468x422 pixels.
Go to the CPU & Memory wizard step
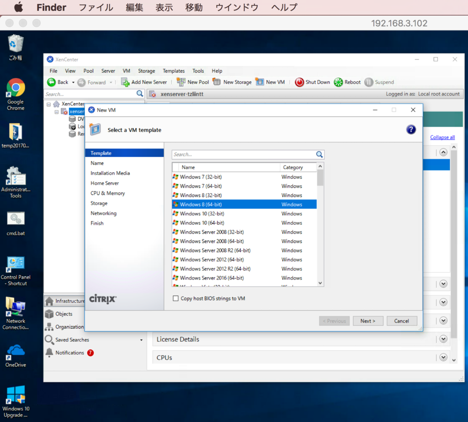108,193
